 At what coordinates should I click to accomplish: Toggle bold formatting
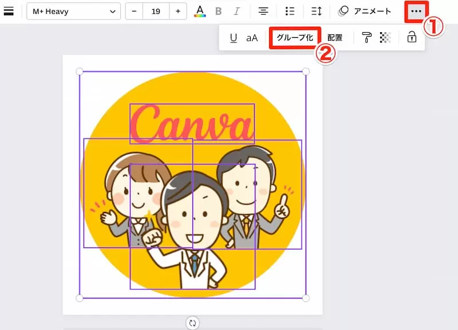(x=218, y=11)
